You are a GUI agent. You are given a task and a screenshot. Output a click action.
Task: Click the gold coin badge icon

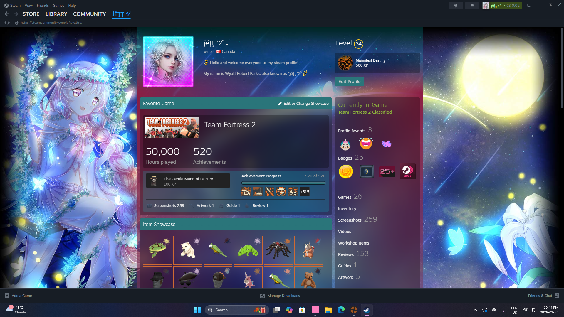click(x=346, y=171)
